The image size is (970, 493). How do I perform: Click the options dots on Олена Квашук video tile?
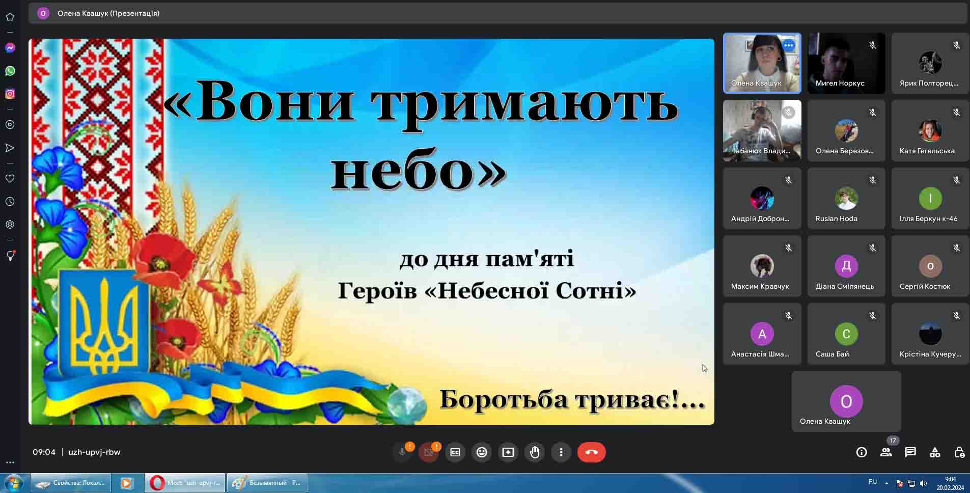point(789,45)
